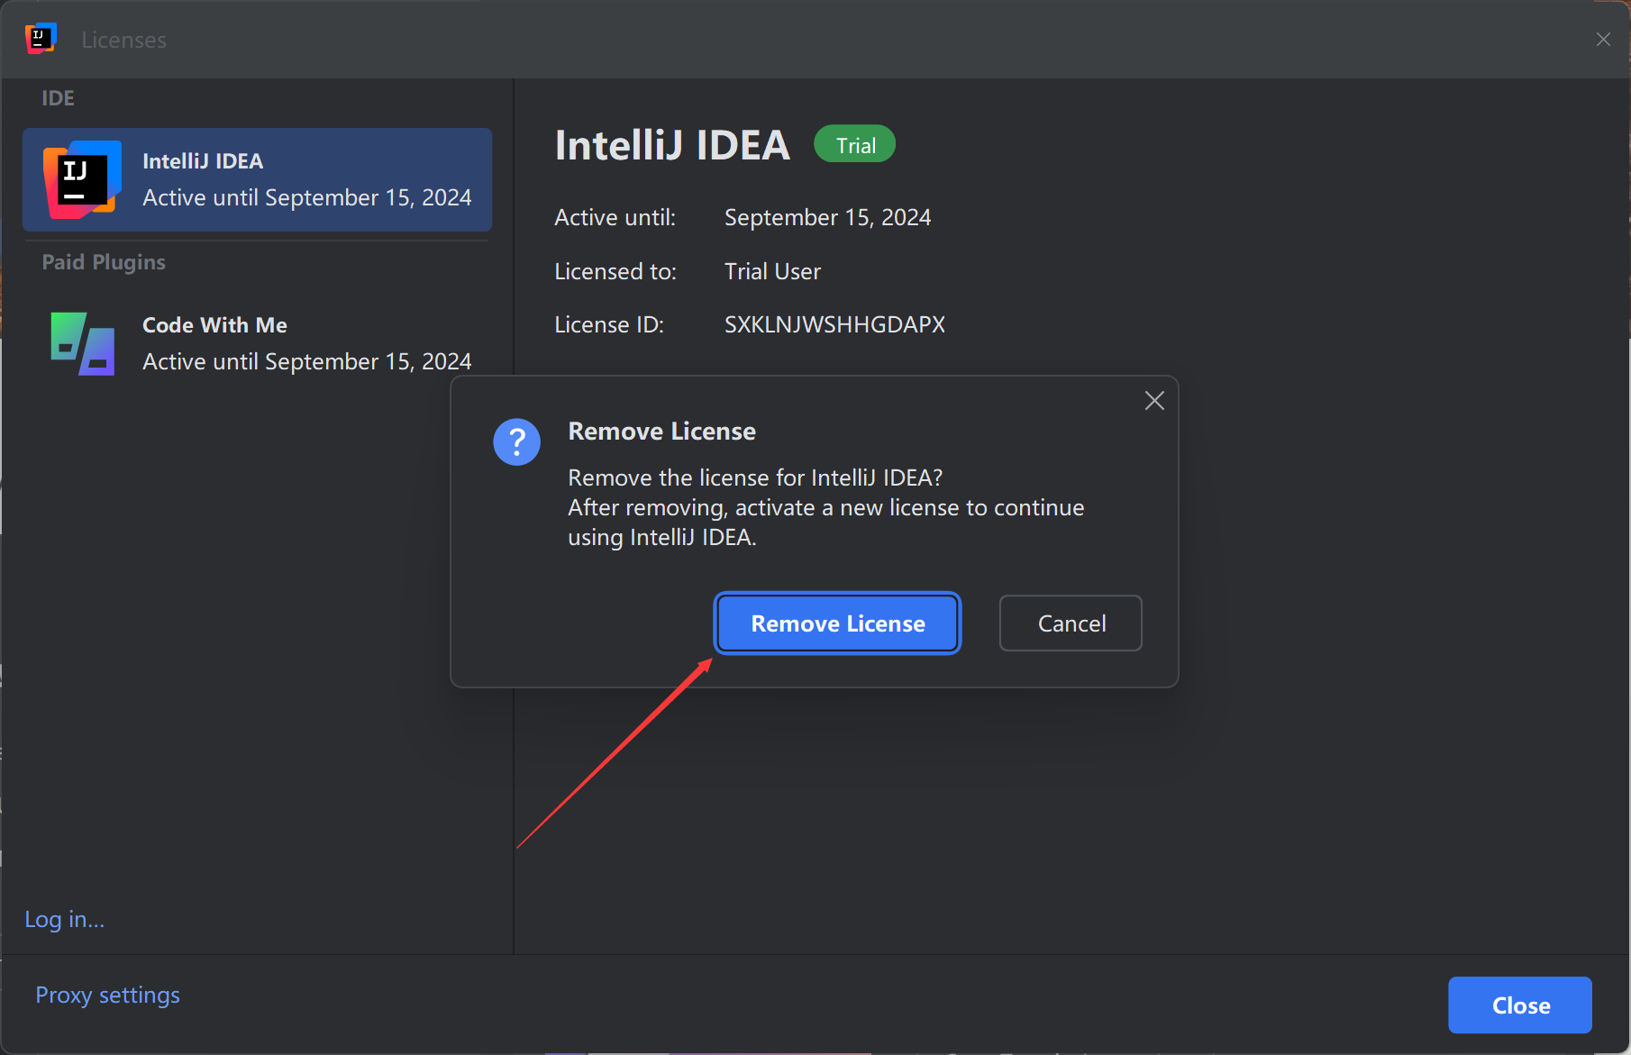The image size is (1631, 1055).
Task: Select IntelliJ IDEA in the IDE list
Action: coord(257,179)
